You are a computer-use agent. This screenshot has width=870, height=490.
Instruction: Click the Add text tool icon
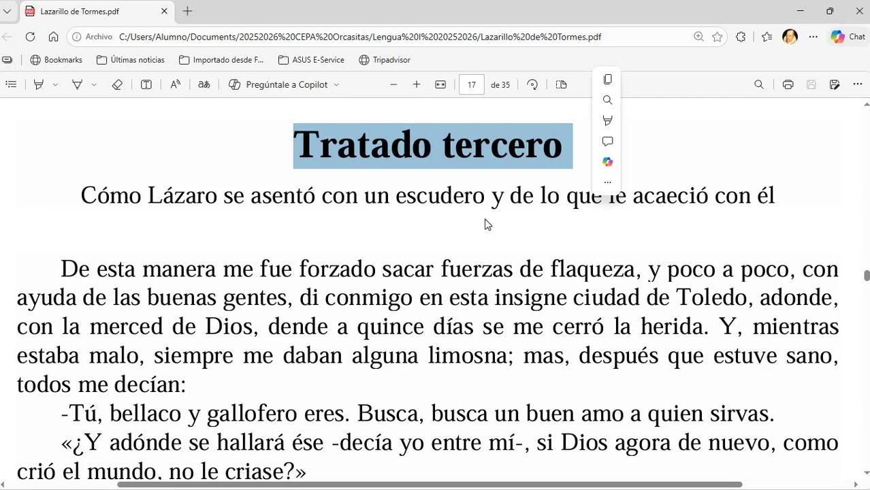(x=146, y=84)
